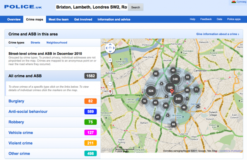Select the 245 crime cluster marker
Viewport: 247px width, 160px height.
pos(178,99)
